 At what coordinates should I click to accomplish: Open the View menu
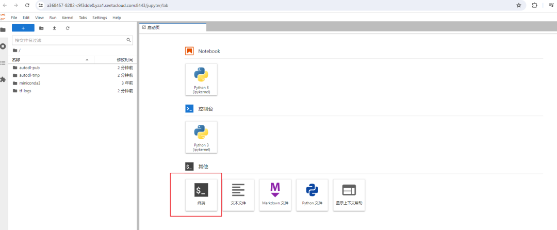pyautogui.click(x=39, y=18)
